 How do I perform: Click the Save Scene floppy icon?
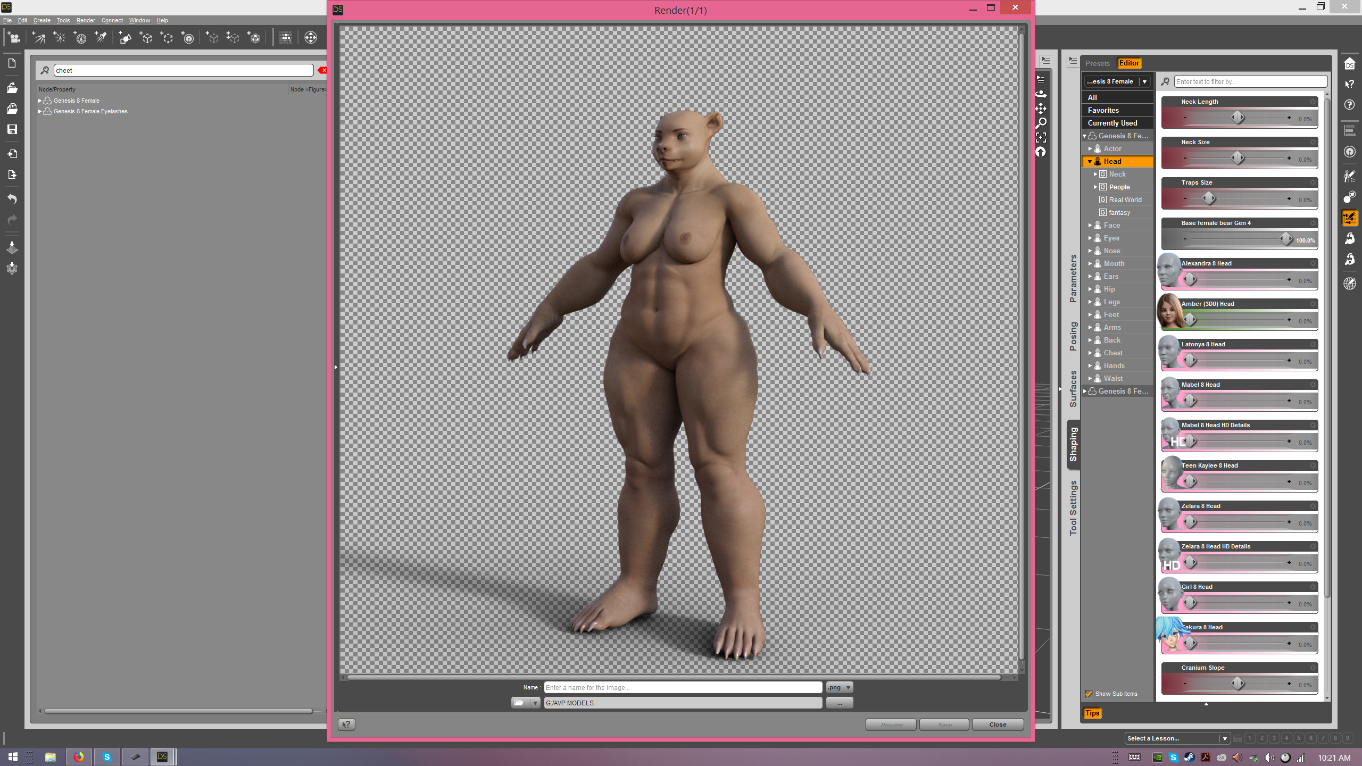(12, 129)
